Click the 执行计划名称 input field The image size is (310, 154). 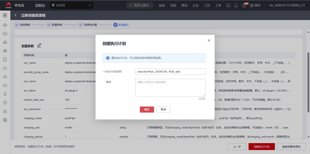tap(170, 72)
